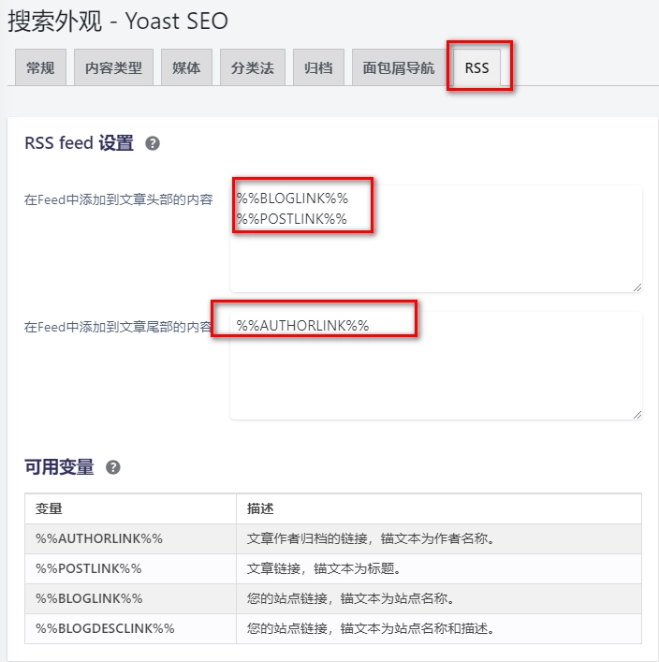
Task: Focus the 文章尾部的内容 text area
Action: click(436, 365)
